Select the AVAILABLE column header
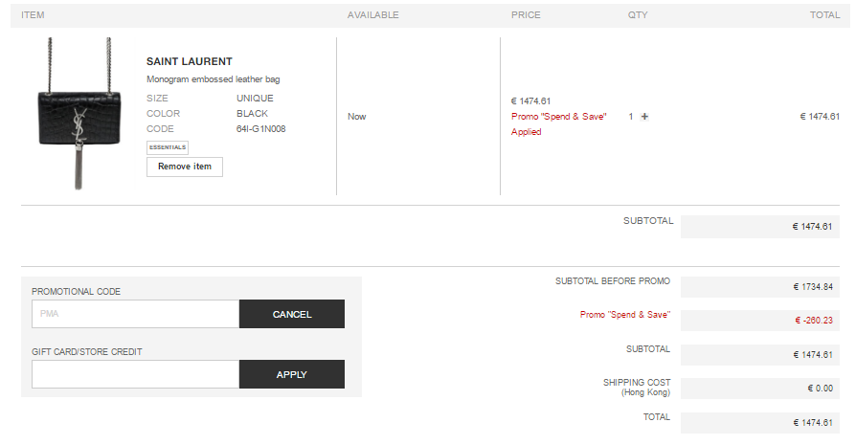Viewport: 856px width, 445px height. click(x=372, y=15)
